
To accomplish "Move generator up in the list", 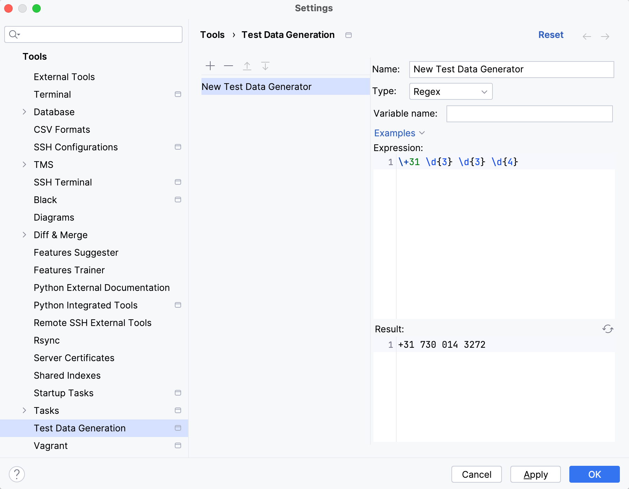I will [x=247, y=66].
